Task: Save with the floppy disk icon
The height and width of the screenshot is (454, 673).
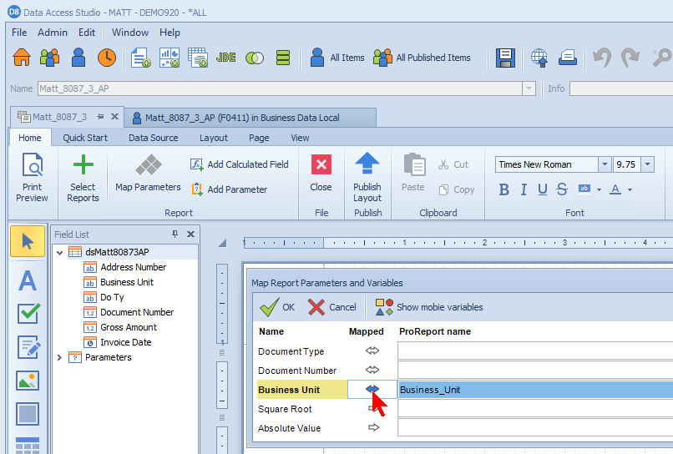Action: [505, 58]
